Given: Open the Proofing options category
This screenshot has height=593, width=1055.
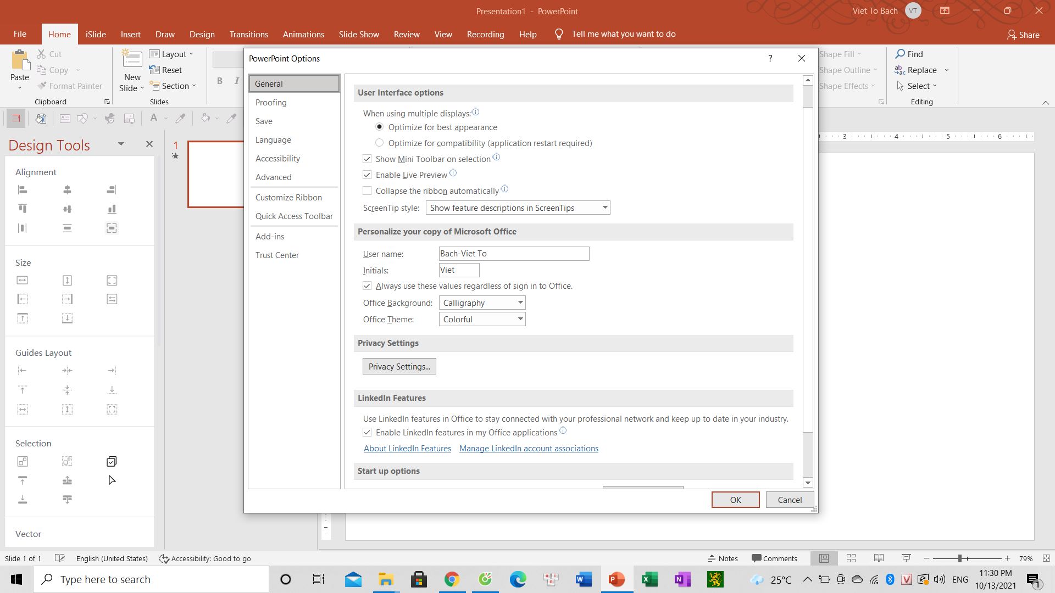Looking at the screenshot, I should [294, 102].
